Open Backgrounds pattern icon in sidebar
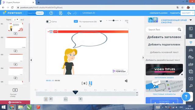 [x=191, y=36]
